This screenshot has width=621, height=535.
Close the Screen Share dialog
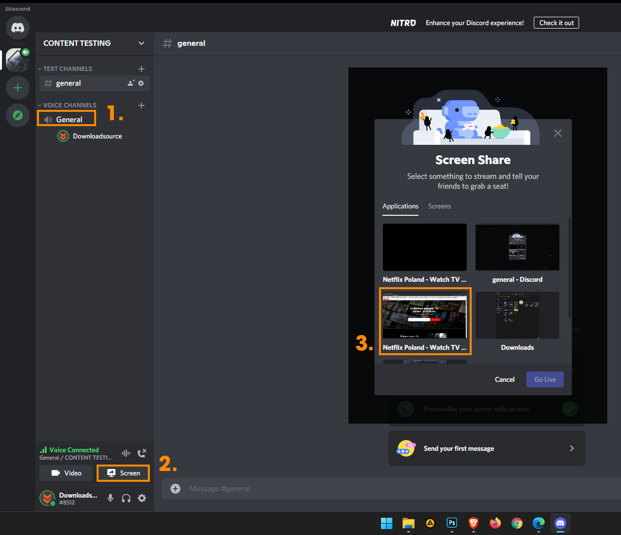coord(558,133)
